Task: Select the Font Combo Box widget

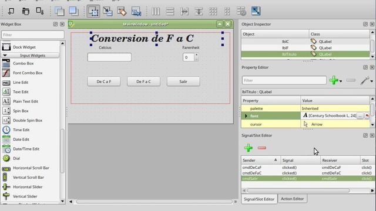Action: [x=28, y=73]
